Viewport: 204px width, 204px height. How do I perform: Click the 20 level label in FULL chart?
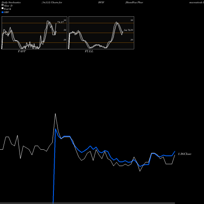click(132, 40)
